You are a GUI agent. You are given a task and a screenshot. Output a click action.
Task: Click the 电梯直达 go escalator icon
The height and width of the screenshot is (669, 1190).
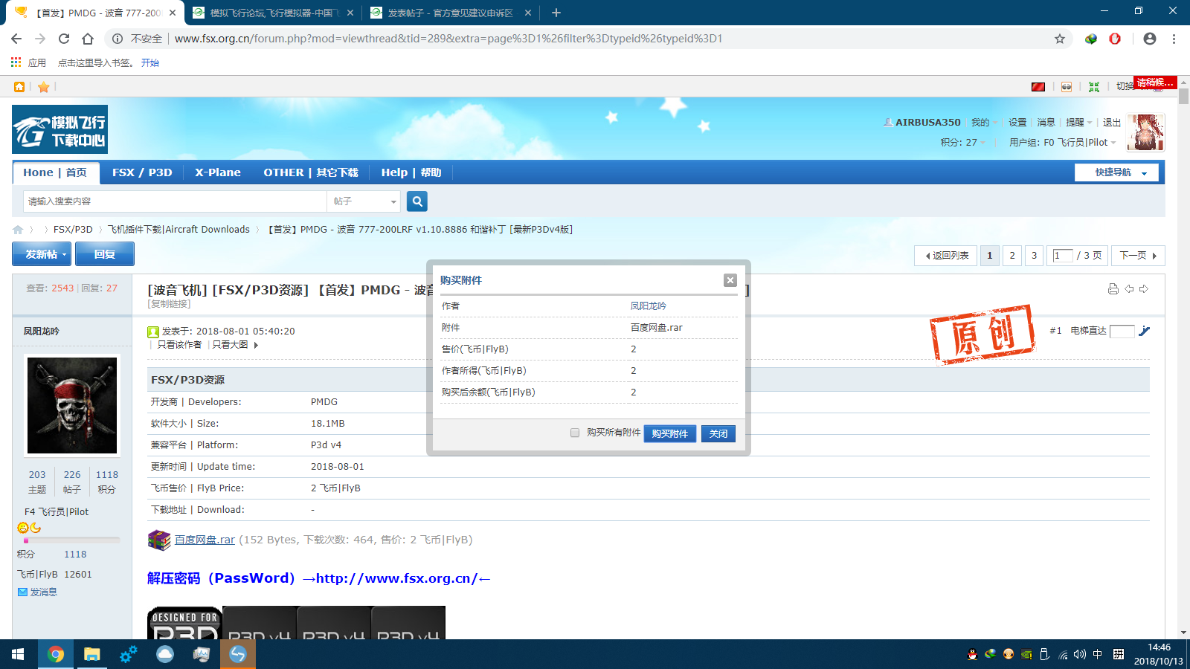coord(1144,331)
